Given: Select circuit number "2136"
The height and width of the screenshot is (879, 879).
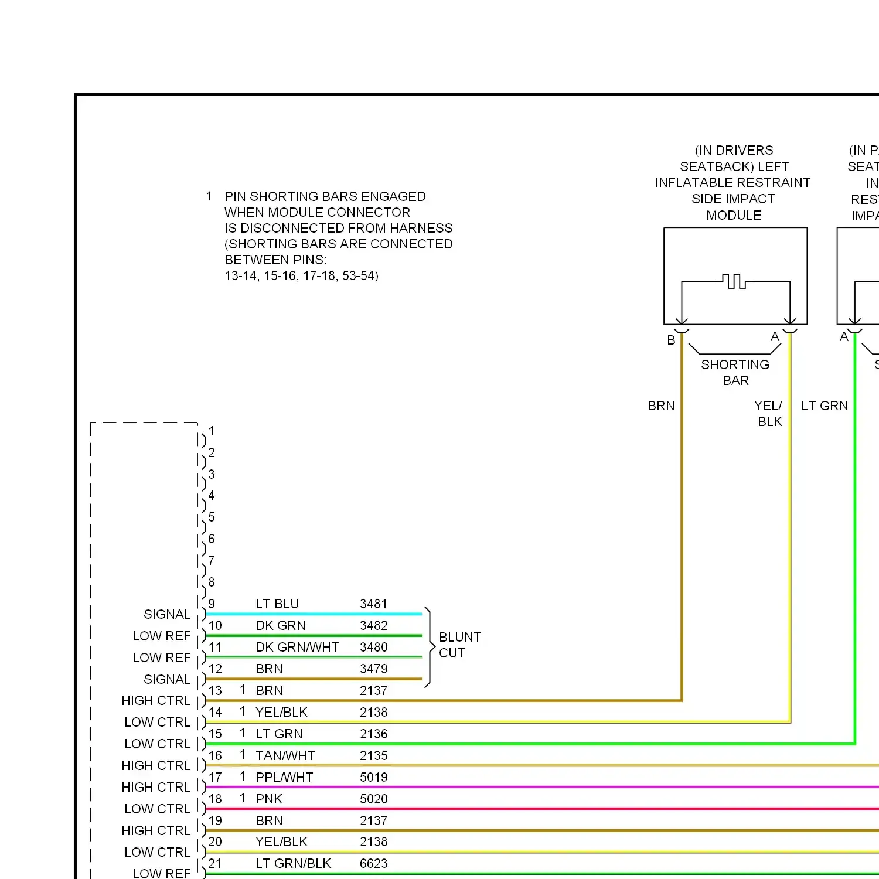Looking at the screenshot, I should 373,734.
